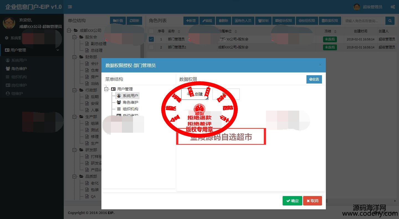Click the 全选 button in the data permission panel
The image size is (399, 219).
[314, 79]
